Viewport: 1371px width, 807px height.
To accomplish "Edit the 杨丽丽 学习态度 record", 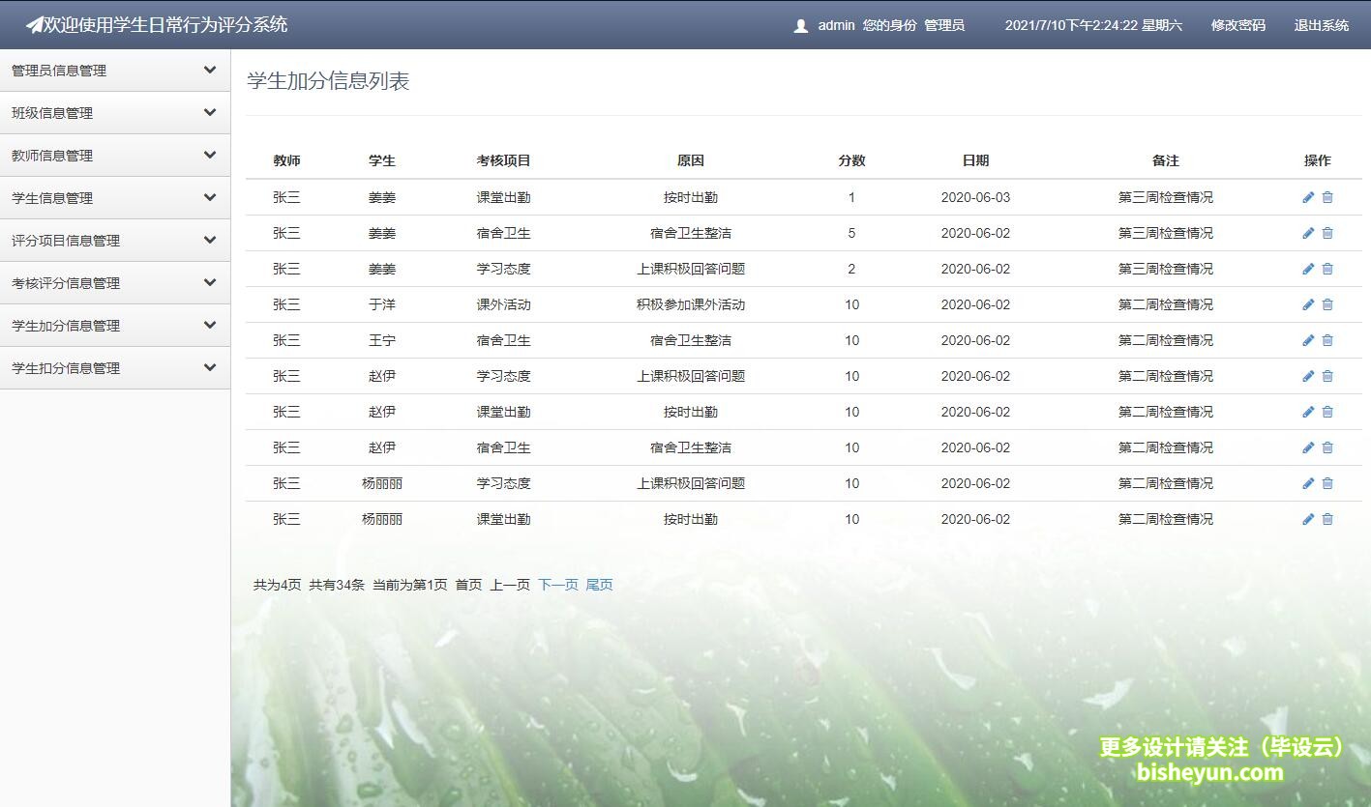I will click(1308, 483).
